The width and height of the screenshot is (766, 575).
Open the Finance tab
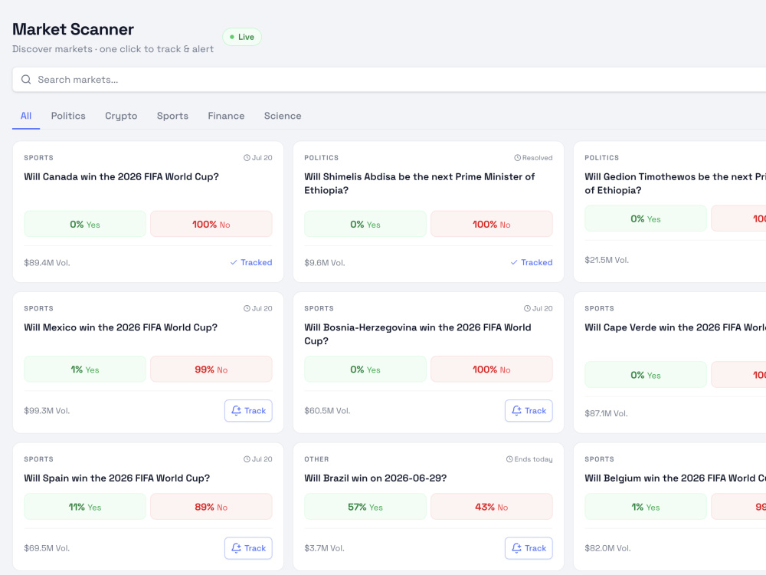(226, 116)
